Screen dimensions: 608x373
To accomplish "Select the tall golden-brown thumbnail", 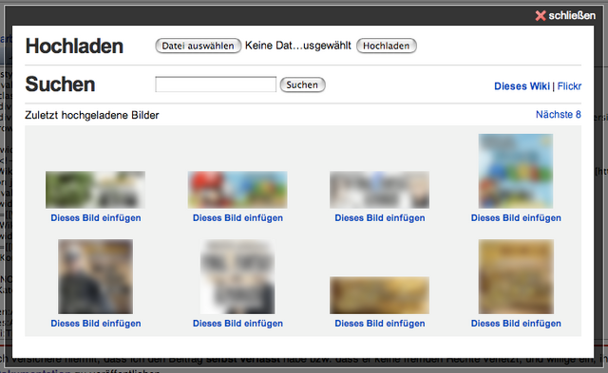I will [x=516, y=276].
